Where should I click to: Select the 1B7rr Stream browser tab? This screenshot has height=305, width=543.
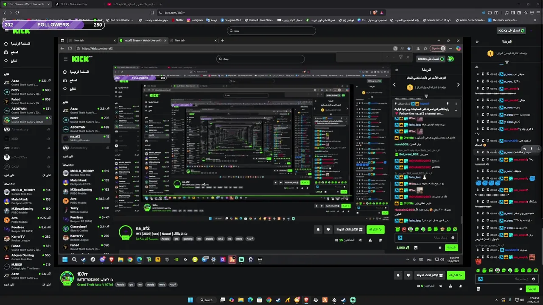pos(25,4)
